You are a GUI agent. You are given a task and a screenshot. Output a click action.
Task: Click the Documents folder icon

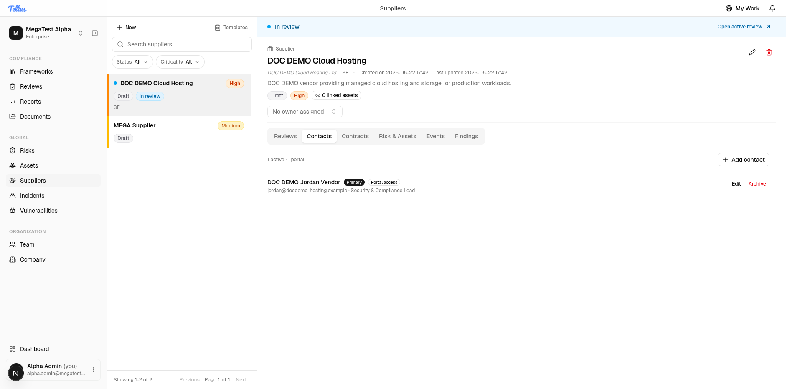13,117
